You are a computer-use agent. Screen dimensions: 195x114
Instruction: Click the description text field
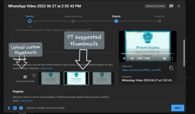(64, 40)
